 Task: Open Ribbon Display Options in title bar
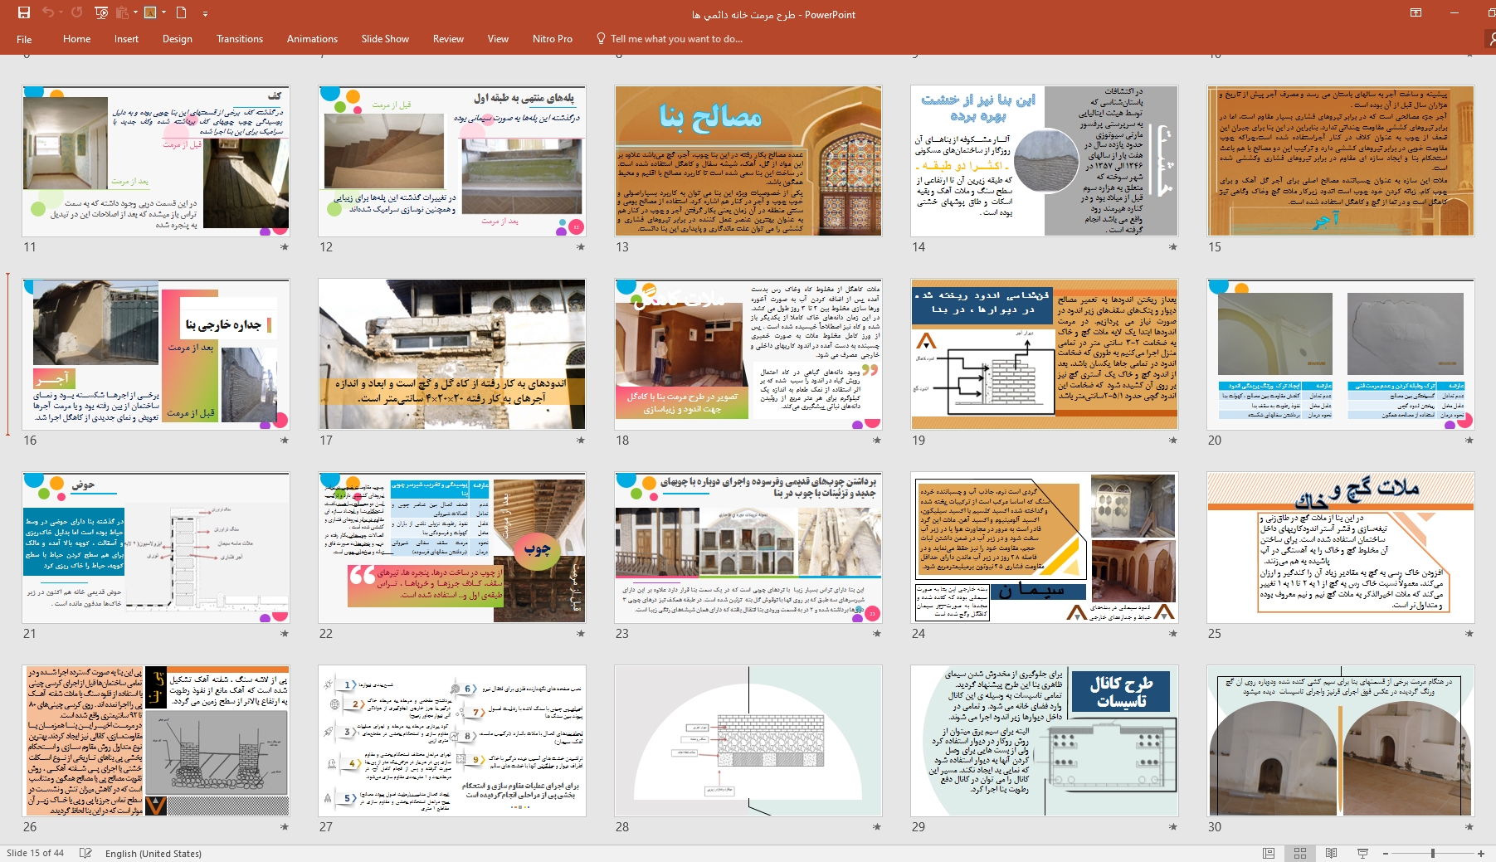click(x=1416, y=12)
